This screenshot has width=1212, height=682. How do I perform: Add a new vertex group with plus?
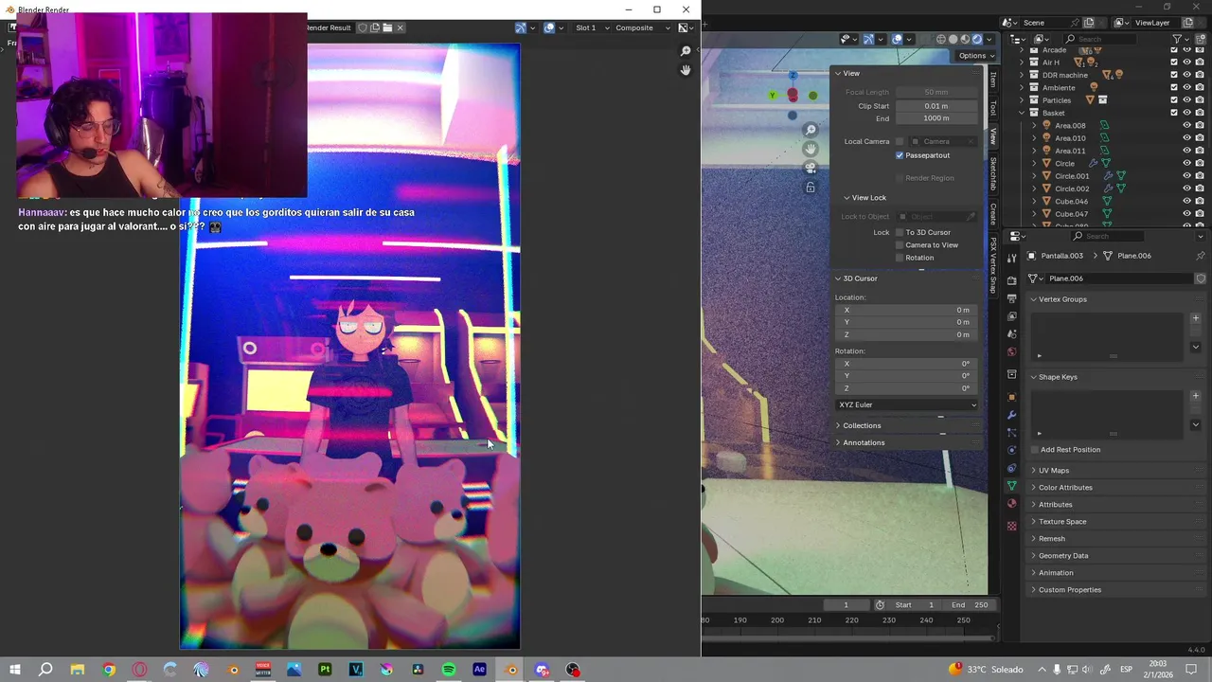1195,318
